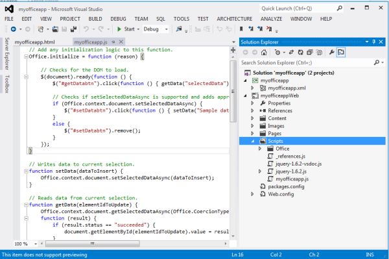Collapse the getData function outline
Viewport: 389px width, 259px height.
[26, 205]
